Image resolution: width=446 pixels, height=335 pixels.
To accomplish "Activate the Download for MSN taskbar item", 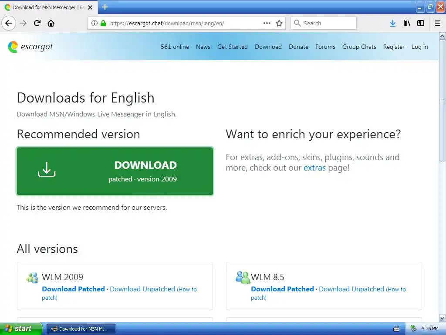I will click(81, 329).
